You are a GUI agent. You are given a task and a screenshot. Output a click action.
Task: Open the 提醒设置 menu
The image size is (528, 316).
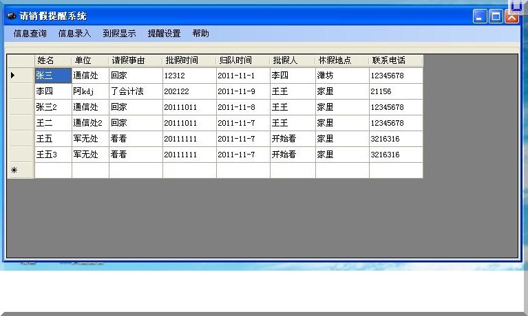(x=164, y=33)
